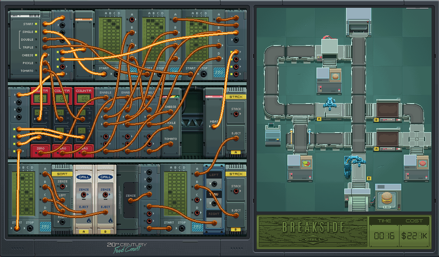
Task: Click the EJECT jack on the Stack B module
Action: click(x=236, y=215)
